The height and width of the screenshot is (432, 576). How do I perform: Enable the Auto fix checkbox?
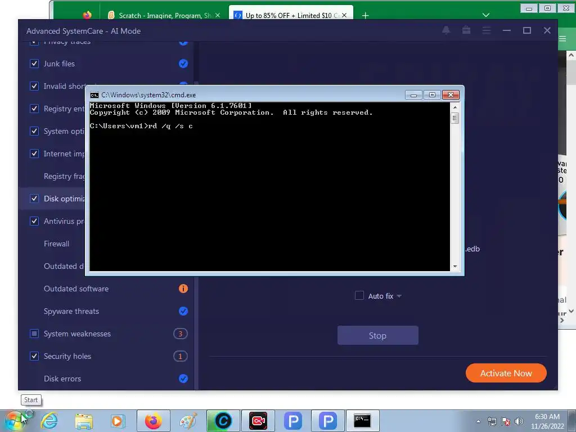359,296
